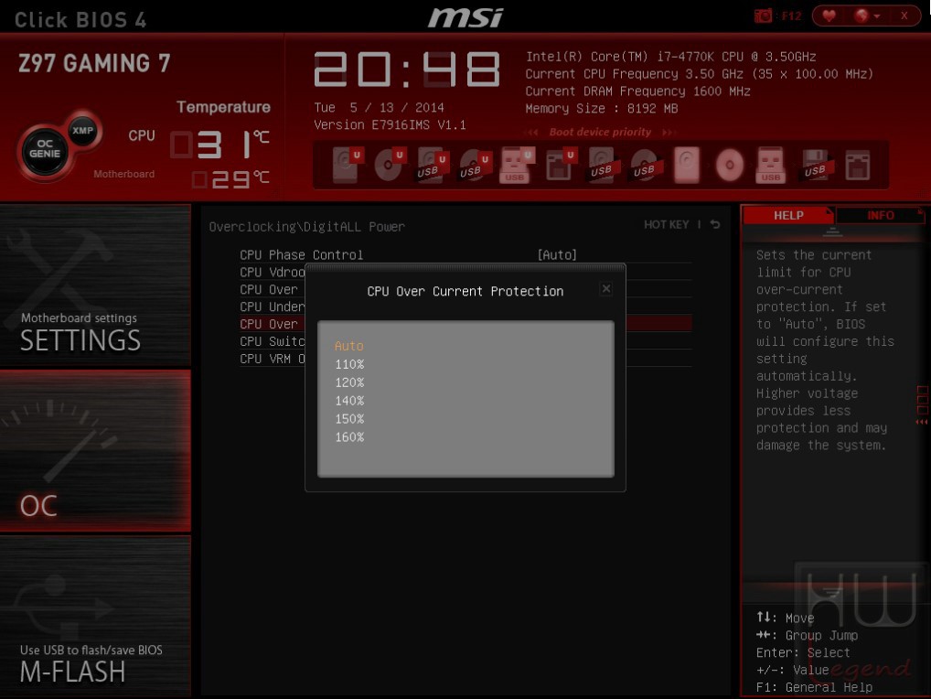Choose the legacy USB CD/DVD boot icon
931x699 pixels.
pos(645,165)
